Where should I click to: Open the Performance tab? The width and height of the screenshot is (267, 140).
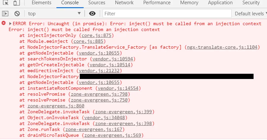coord(157,3)
